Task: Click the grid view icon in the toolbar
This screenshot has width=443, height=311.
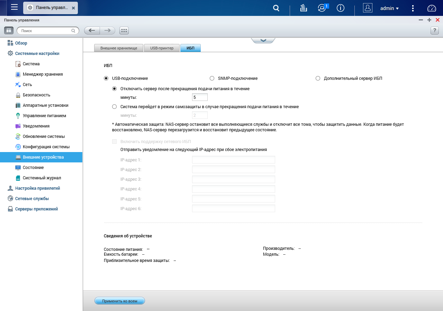Action: 124,30
